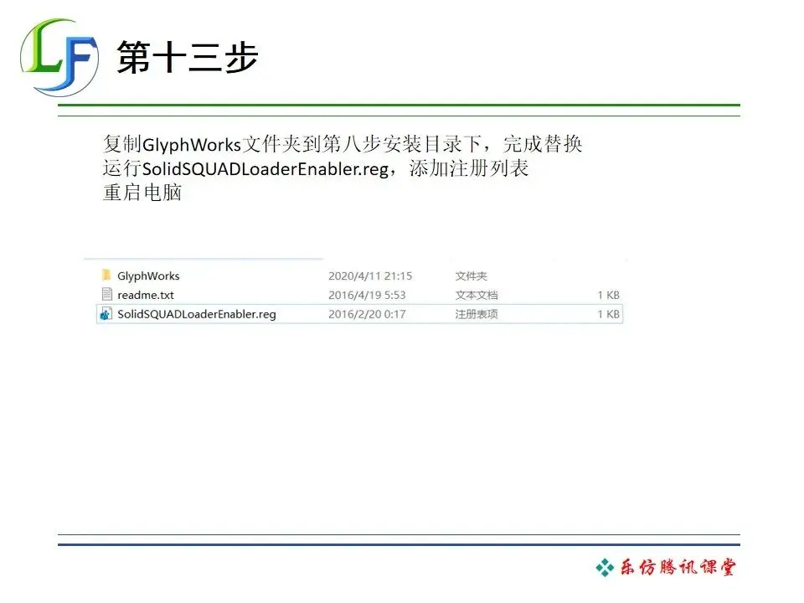The width and height of the screenshot is (804, 603).
Task: Click the 第十三步 slide title
Action: pos(188,58)
